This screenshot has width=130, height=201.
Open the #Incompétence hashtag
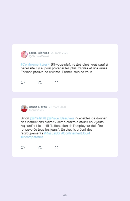tap(32, 137)
